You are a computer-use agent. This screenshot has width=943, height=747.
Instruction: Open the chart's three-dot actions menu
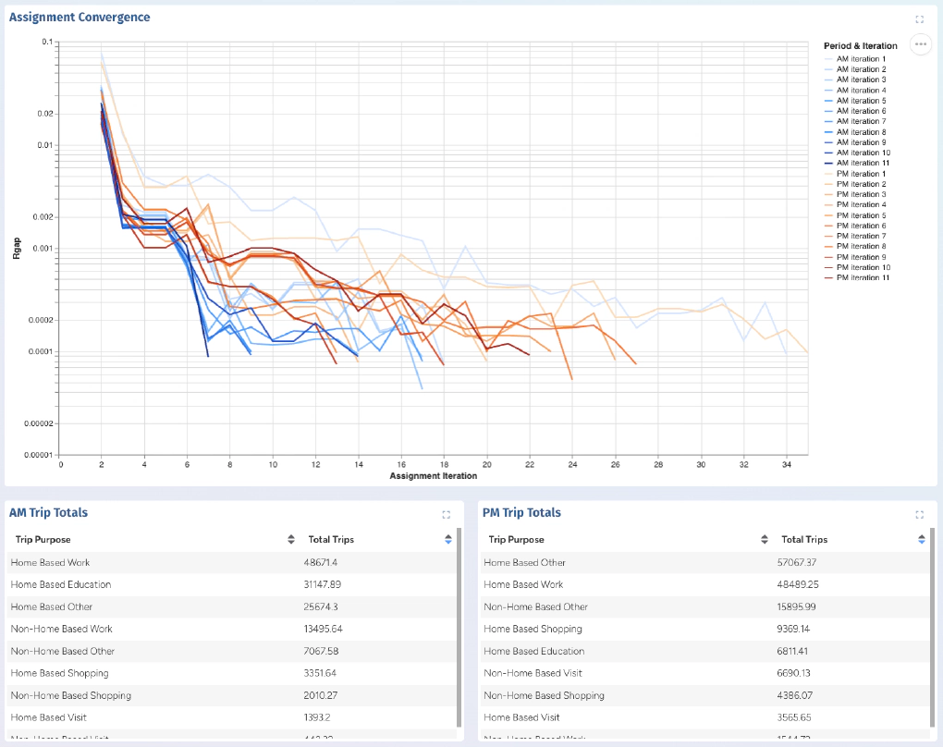(x=920, y=44)
